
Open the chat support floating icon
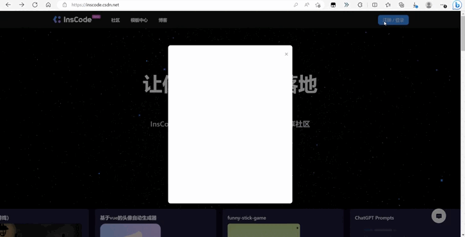coord(439,216)
